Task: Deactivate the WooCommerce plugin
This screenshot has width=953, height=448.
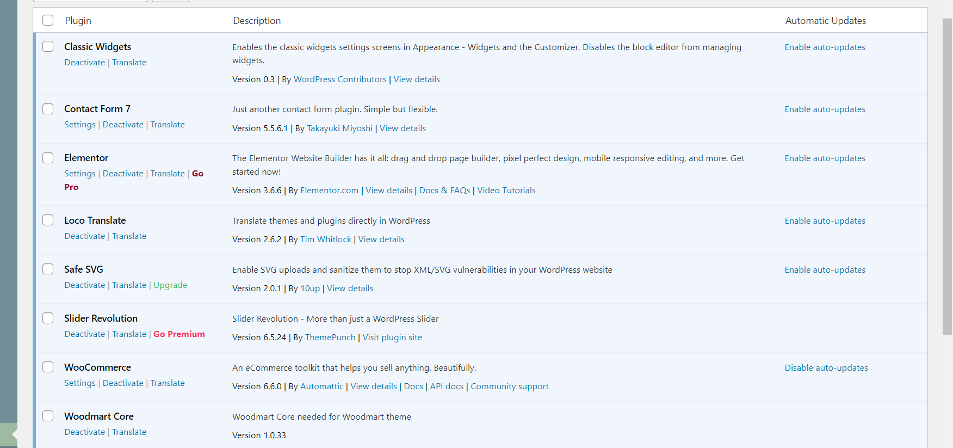Action: click(x=123, y=383)
